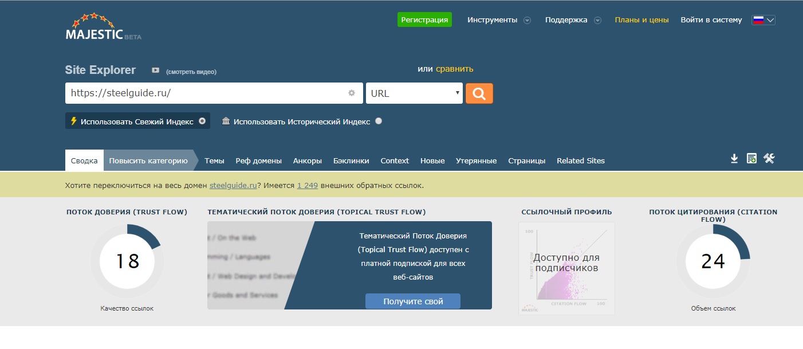Screen dimensions: 803x349
Task: Expand the Инструменты menu arrow
Action: click(x=528, y=20)
